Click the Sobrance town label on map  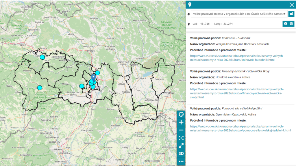coord(160,79)
